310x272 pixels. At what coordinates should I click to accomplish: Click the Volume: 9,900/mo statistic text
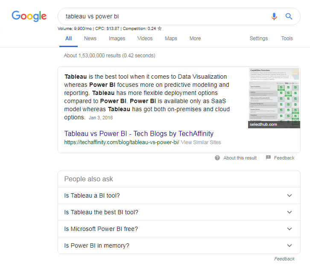pyautogui.click(x=75, y=29)
